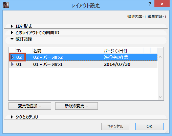Expand the タグとカテゴリ section
172x136 pixels.
[12, 117]
